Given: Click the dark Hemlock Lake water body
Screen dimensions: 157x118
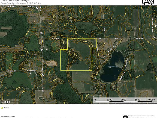Looking at the screenshot, I should click(x=113, y=67).
